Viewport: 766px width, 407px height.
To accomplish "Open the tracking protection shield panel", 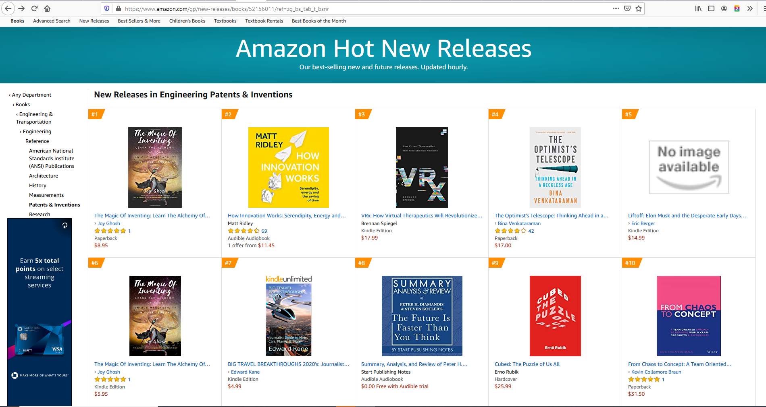I will [107, 8].
